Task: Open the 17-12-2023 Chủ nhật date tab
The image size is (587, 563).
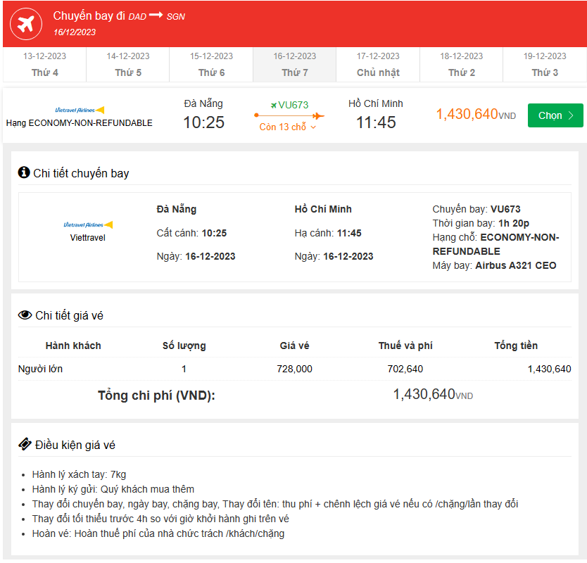Action: 378,65
